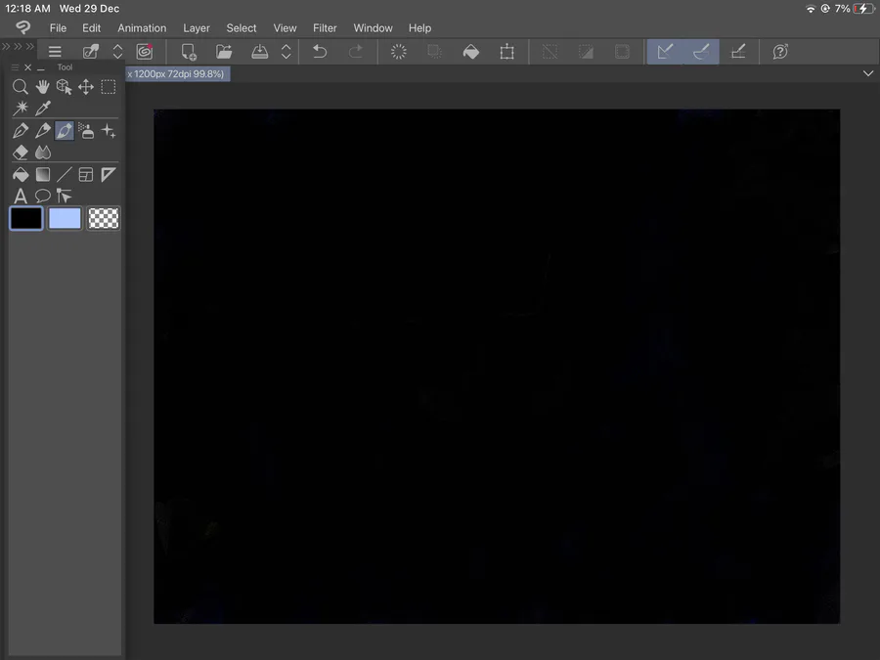Open the Clip Studio Paint logo menu
This screenshot has width=880, height=660.
pos(23,27)
